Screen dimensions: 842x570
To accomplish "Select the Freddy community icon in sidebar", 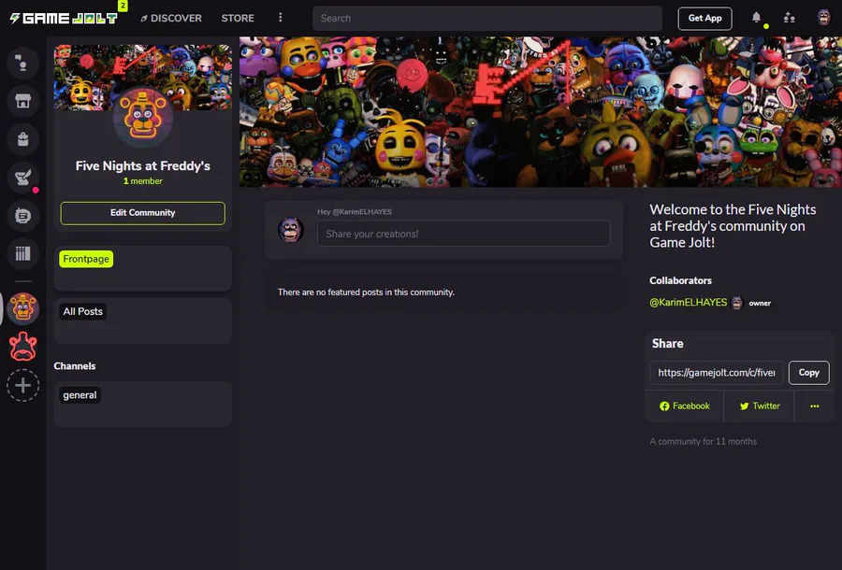I will point(22,309).
